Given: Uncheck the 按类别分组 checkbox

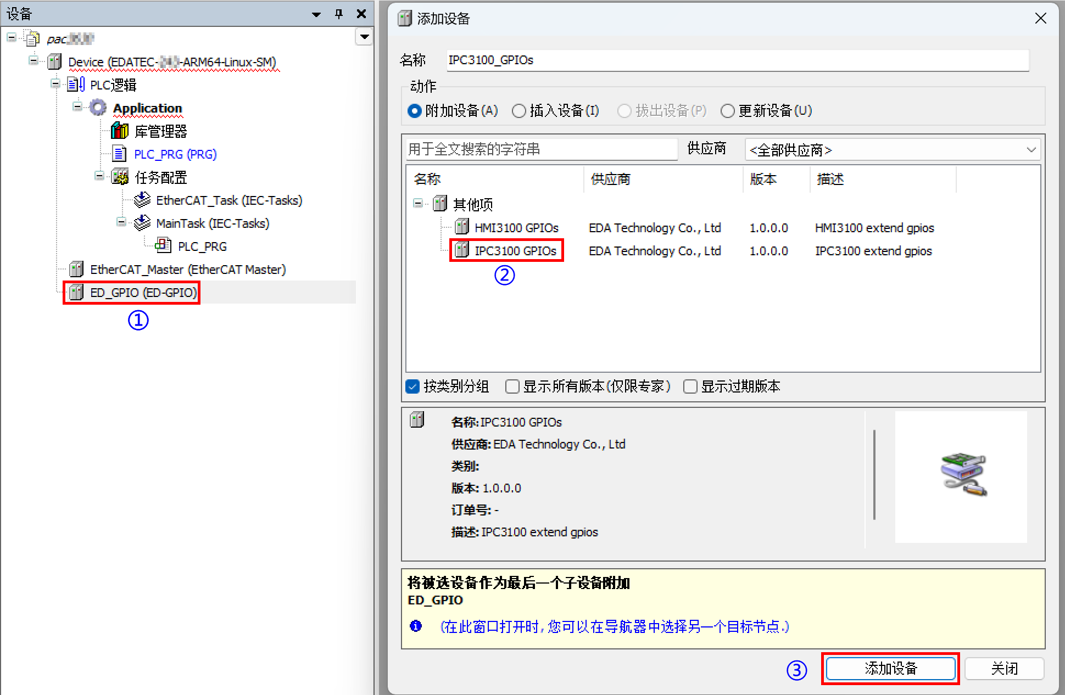Looking at the screenshot, I should tap(412, 386).
